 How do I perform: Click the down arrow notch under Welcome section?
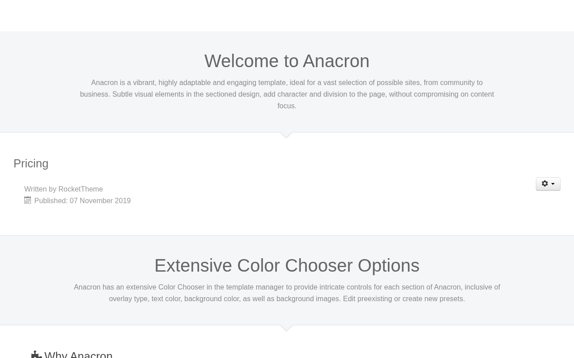pos(286,135)
